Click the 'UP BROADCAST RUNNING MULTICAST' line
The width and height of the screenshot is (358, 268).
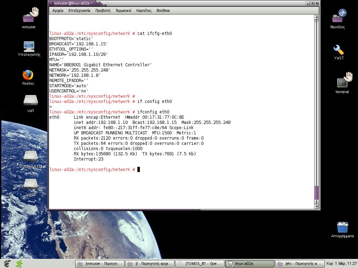(x=135, y=133)
